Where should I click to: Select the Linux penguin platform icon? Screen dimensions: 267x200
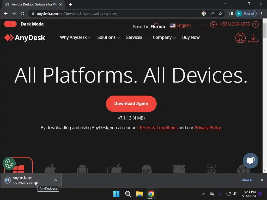(147, 168)
